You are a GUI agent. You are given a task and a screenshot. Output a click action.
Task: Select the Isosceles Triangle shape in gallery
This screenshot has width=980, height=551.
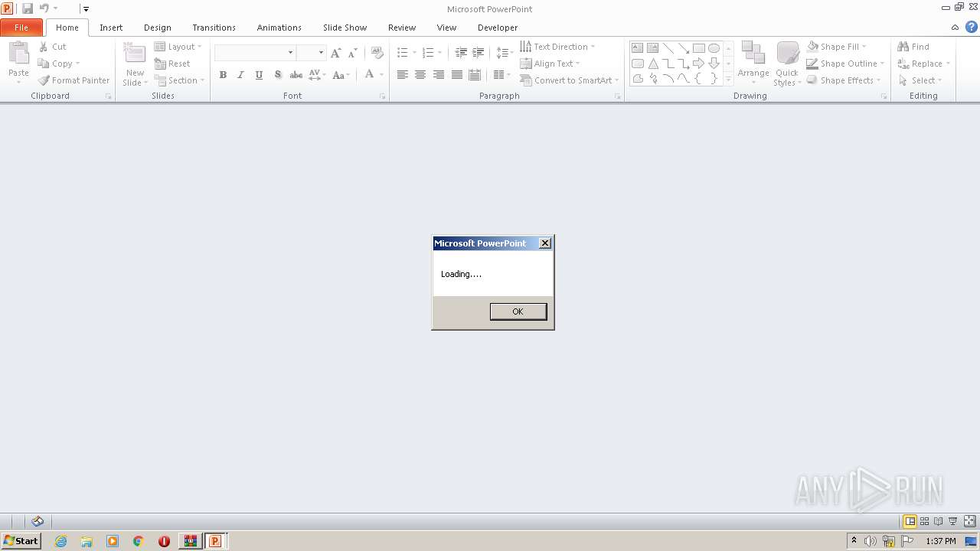pyautogui.click(x=653, y=64)
